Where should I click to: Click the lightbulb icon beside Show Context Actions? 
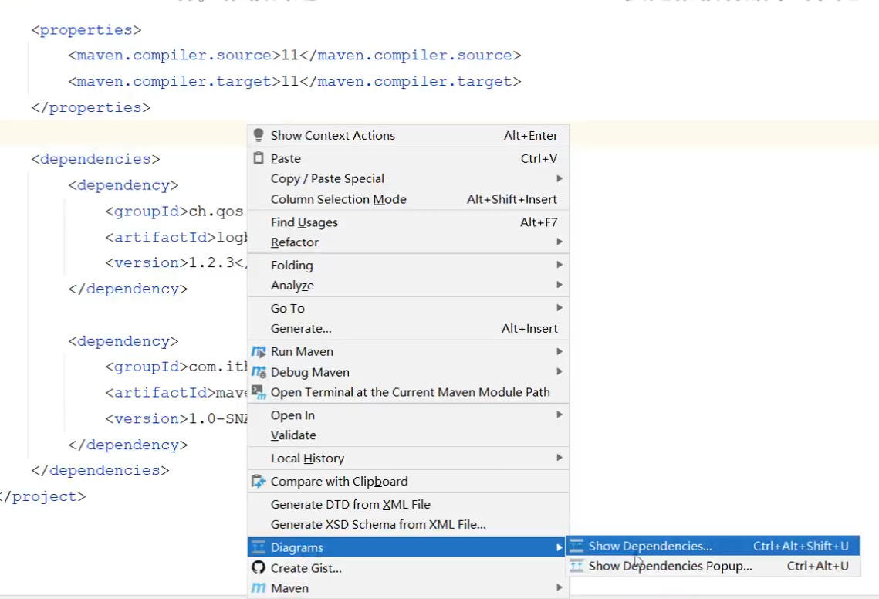pyautogui.click(x=259, y=135)
